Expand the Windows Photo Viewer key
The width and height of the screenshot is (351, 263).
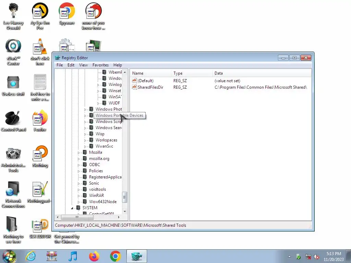point(85,110)
